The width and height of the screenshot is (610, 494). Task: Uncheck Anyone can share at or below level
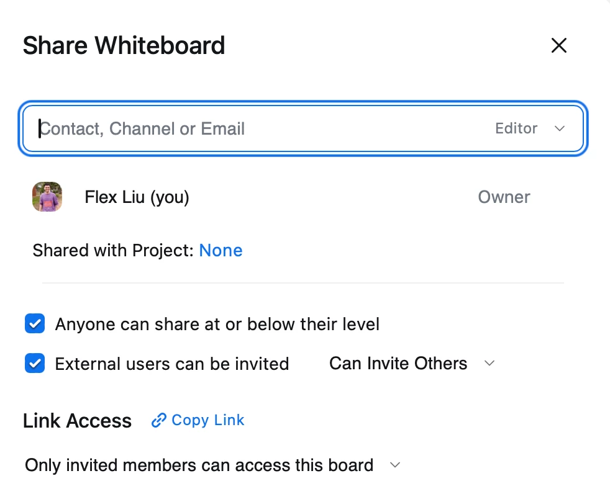pos(35,324)
